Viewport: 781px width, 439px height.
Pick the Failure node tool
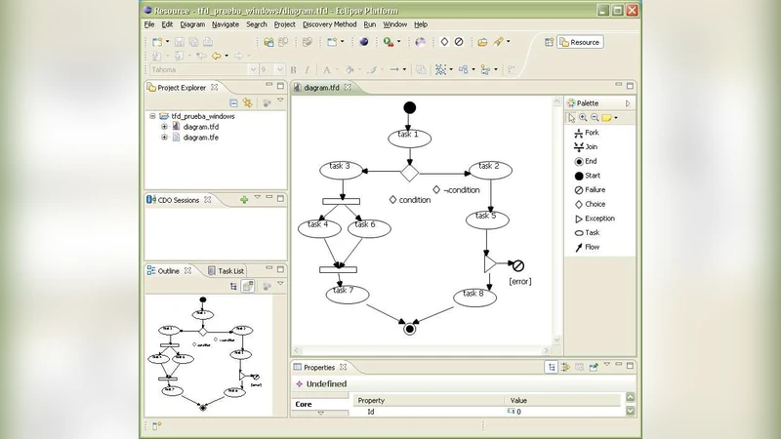[x=594, y=189]
